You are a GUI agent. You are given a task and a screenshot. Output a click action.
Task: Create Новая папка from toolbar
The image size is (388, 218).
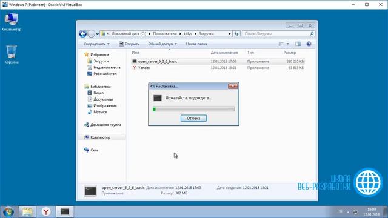coord(196,44)
